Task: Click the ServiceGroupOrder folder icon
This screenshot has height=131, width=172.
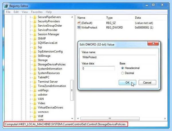Action: (x=35, y=26)
